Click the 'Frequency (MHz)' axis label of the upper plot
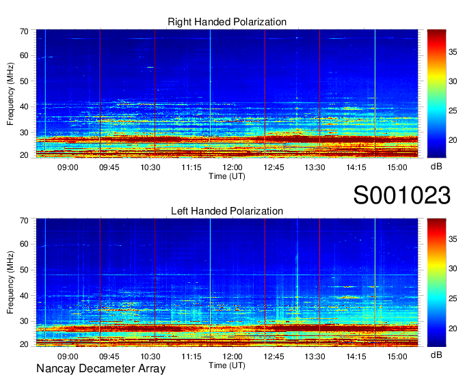Screen dimensions: 465x377 10,94
